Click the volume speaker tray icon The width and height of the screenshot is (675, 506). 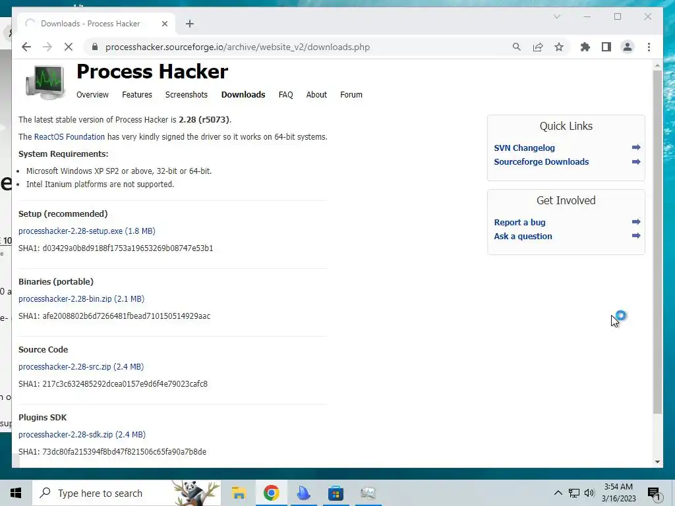click(589, 493)
